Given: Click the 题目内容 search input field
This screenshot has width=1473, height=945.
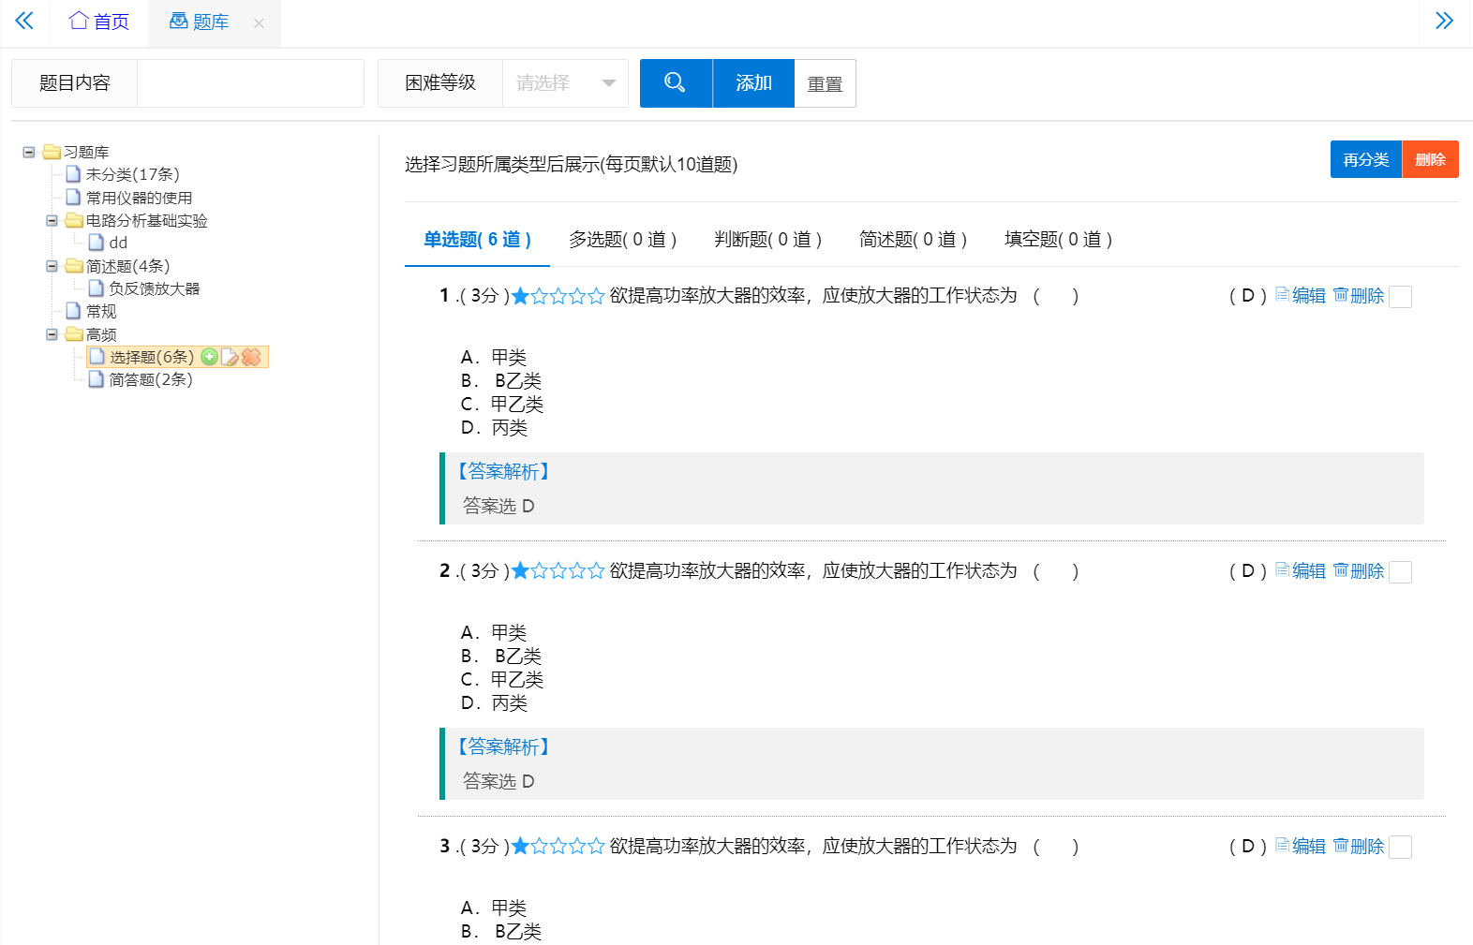Looking at the screenshot, I should [x=250, y=83].
